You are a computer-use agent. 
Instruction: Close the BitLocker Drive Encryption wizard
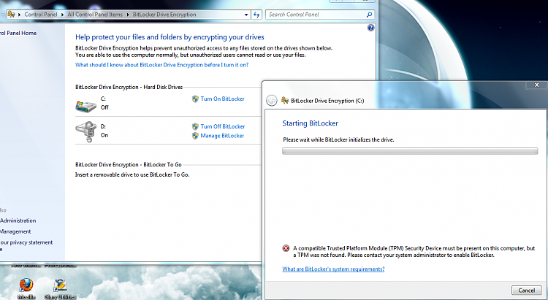(536, 85)
